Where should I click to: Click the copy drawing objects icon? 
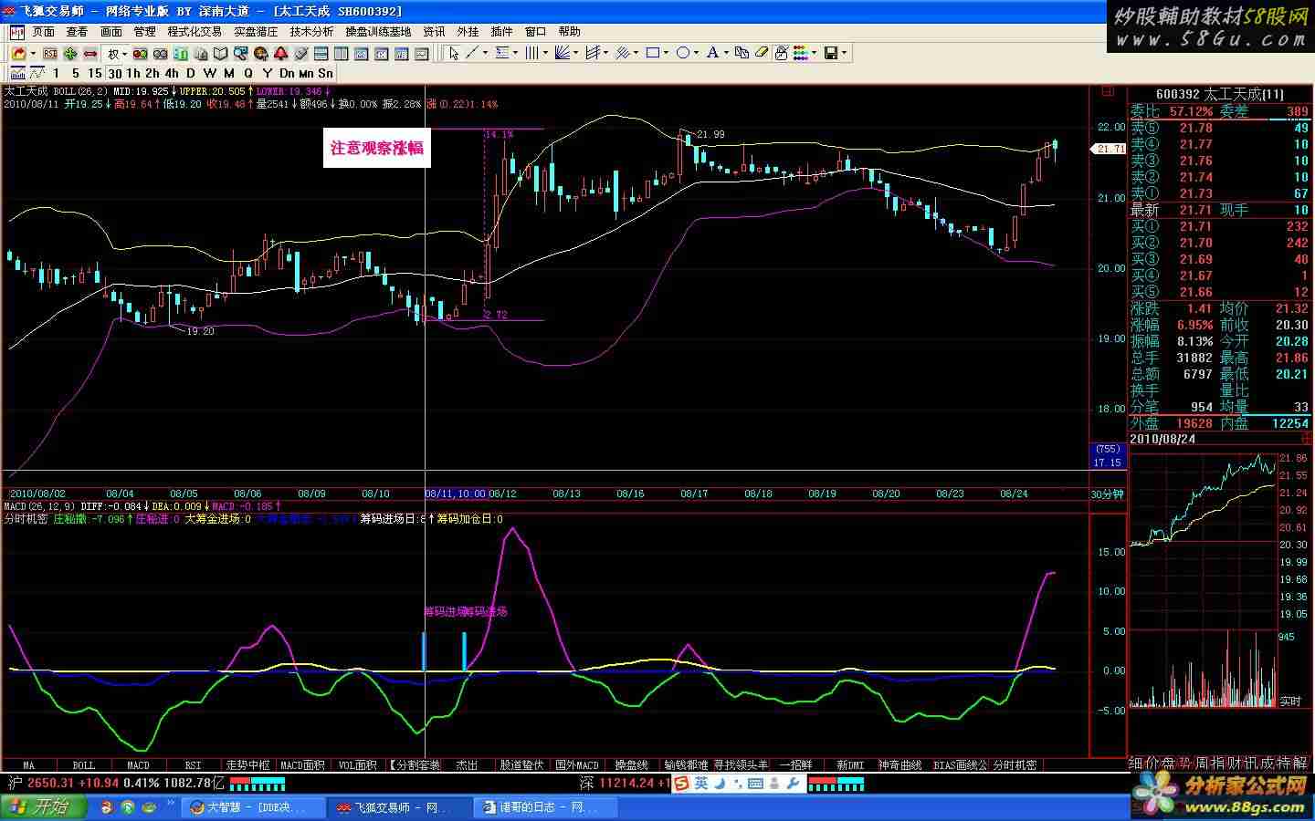click(x=742, y=53)
